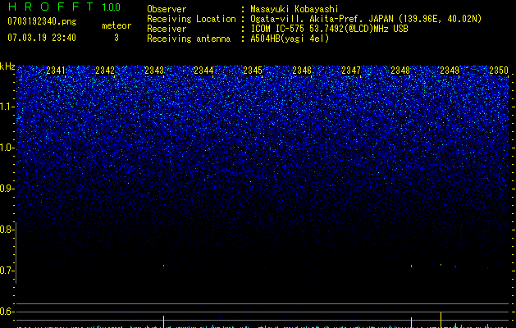The image size is (516, 328).
Task: Click the 2342 time marker
Action: click(105, 70)
